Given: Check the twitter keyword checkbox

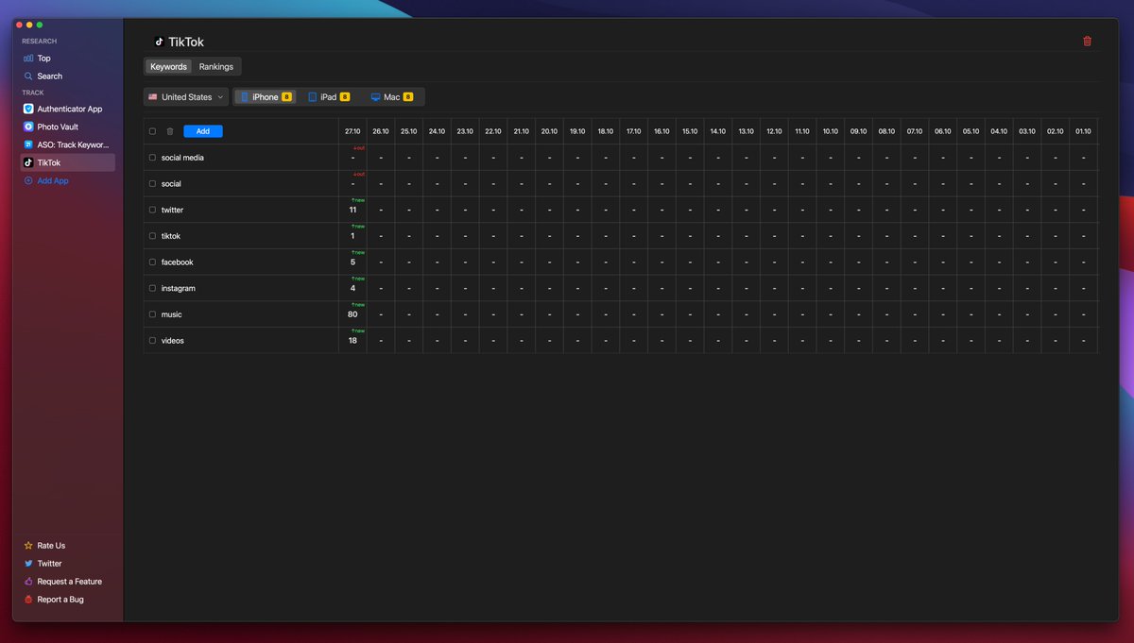Looking at the screenshot, I should 152,210.
